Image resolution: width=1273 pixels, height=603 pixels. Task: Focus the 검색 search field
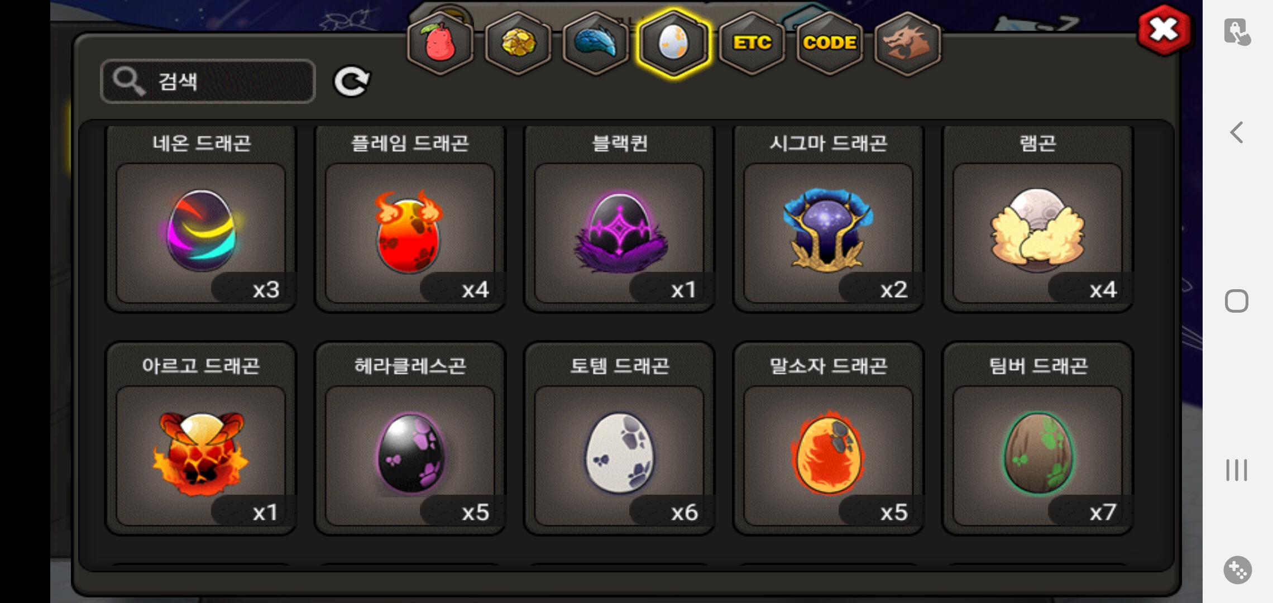click(208, 82)
